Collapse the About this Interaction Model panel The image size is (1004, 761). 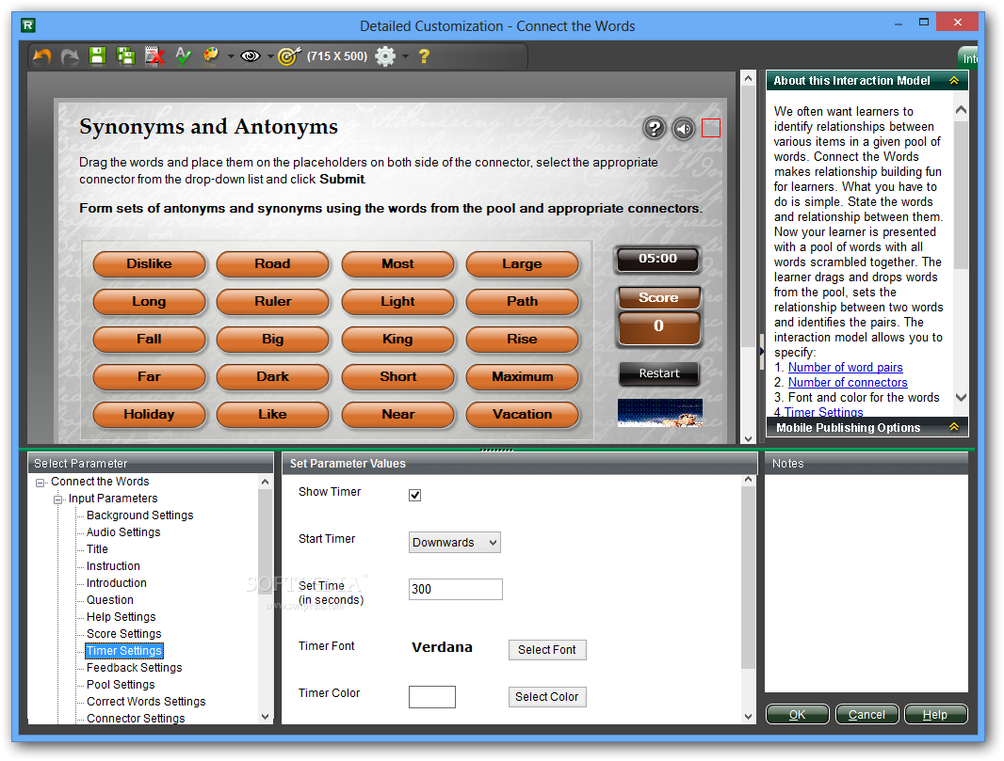point(953,81)
